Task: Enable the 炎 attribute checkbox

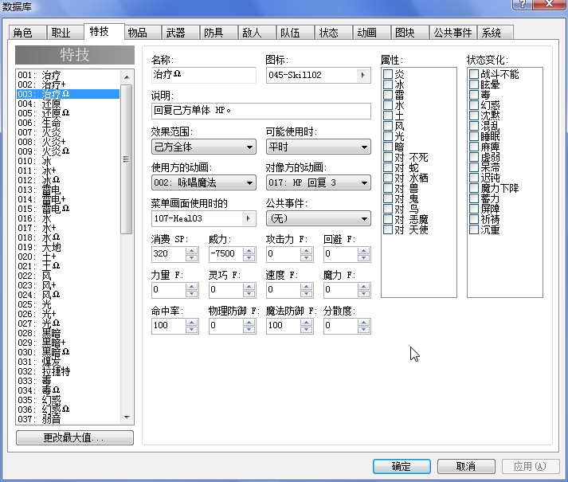Action: [388, 74]
